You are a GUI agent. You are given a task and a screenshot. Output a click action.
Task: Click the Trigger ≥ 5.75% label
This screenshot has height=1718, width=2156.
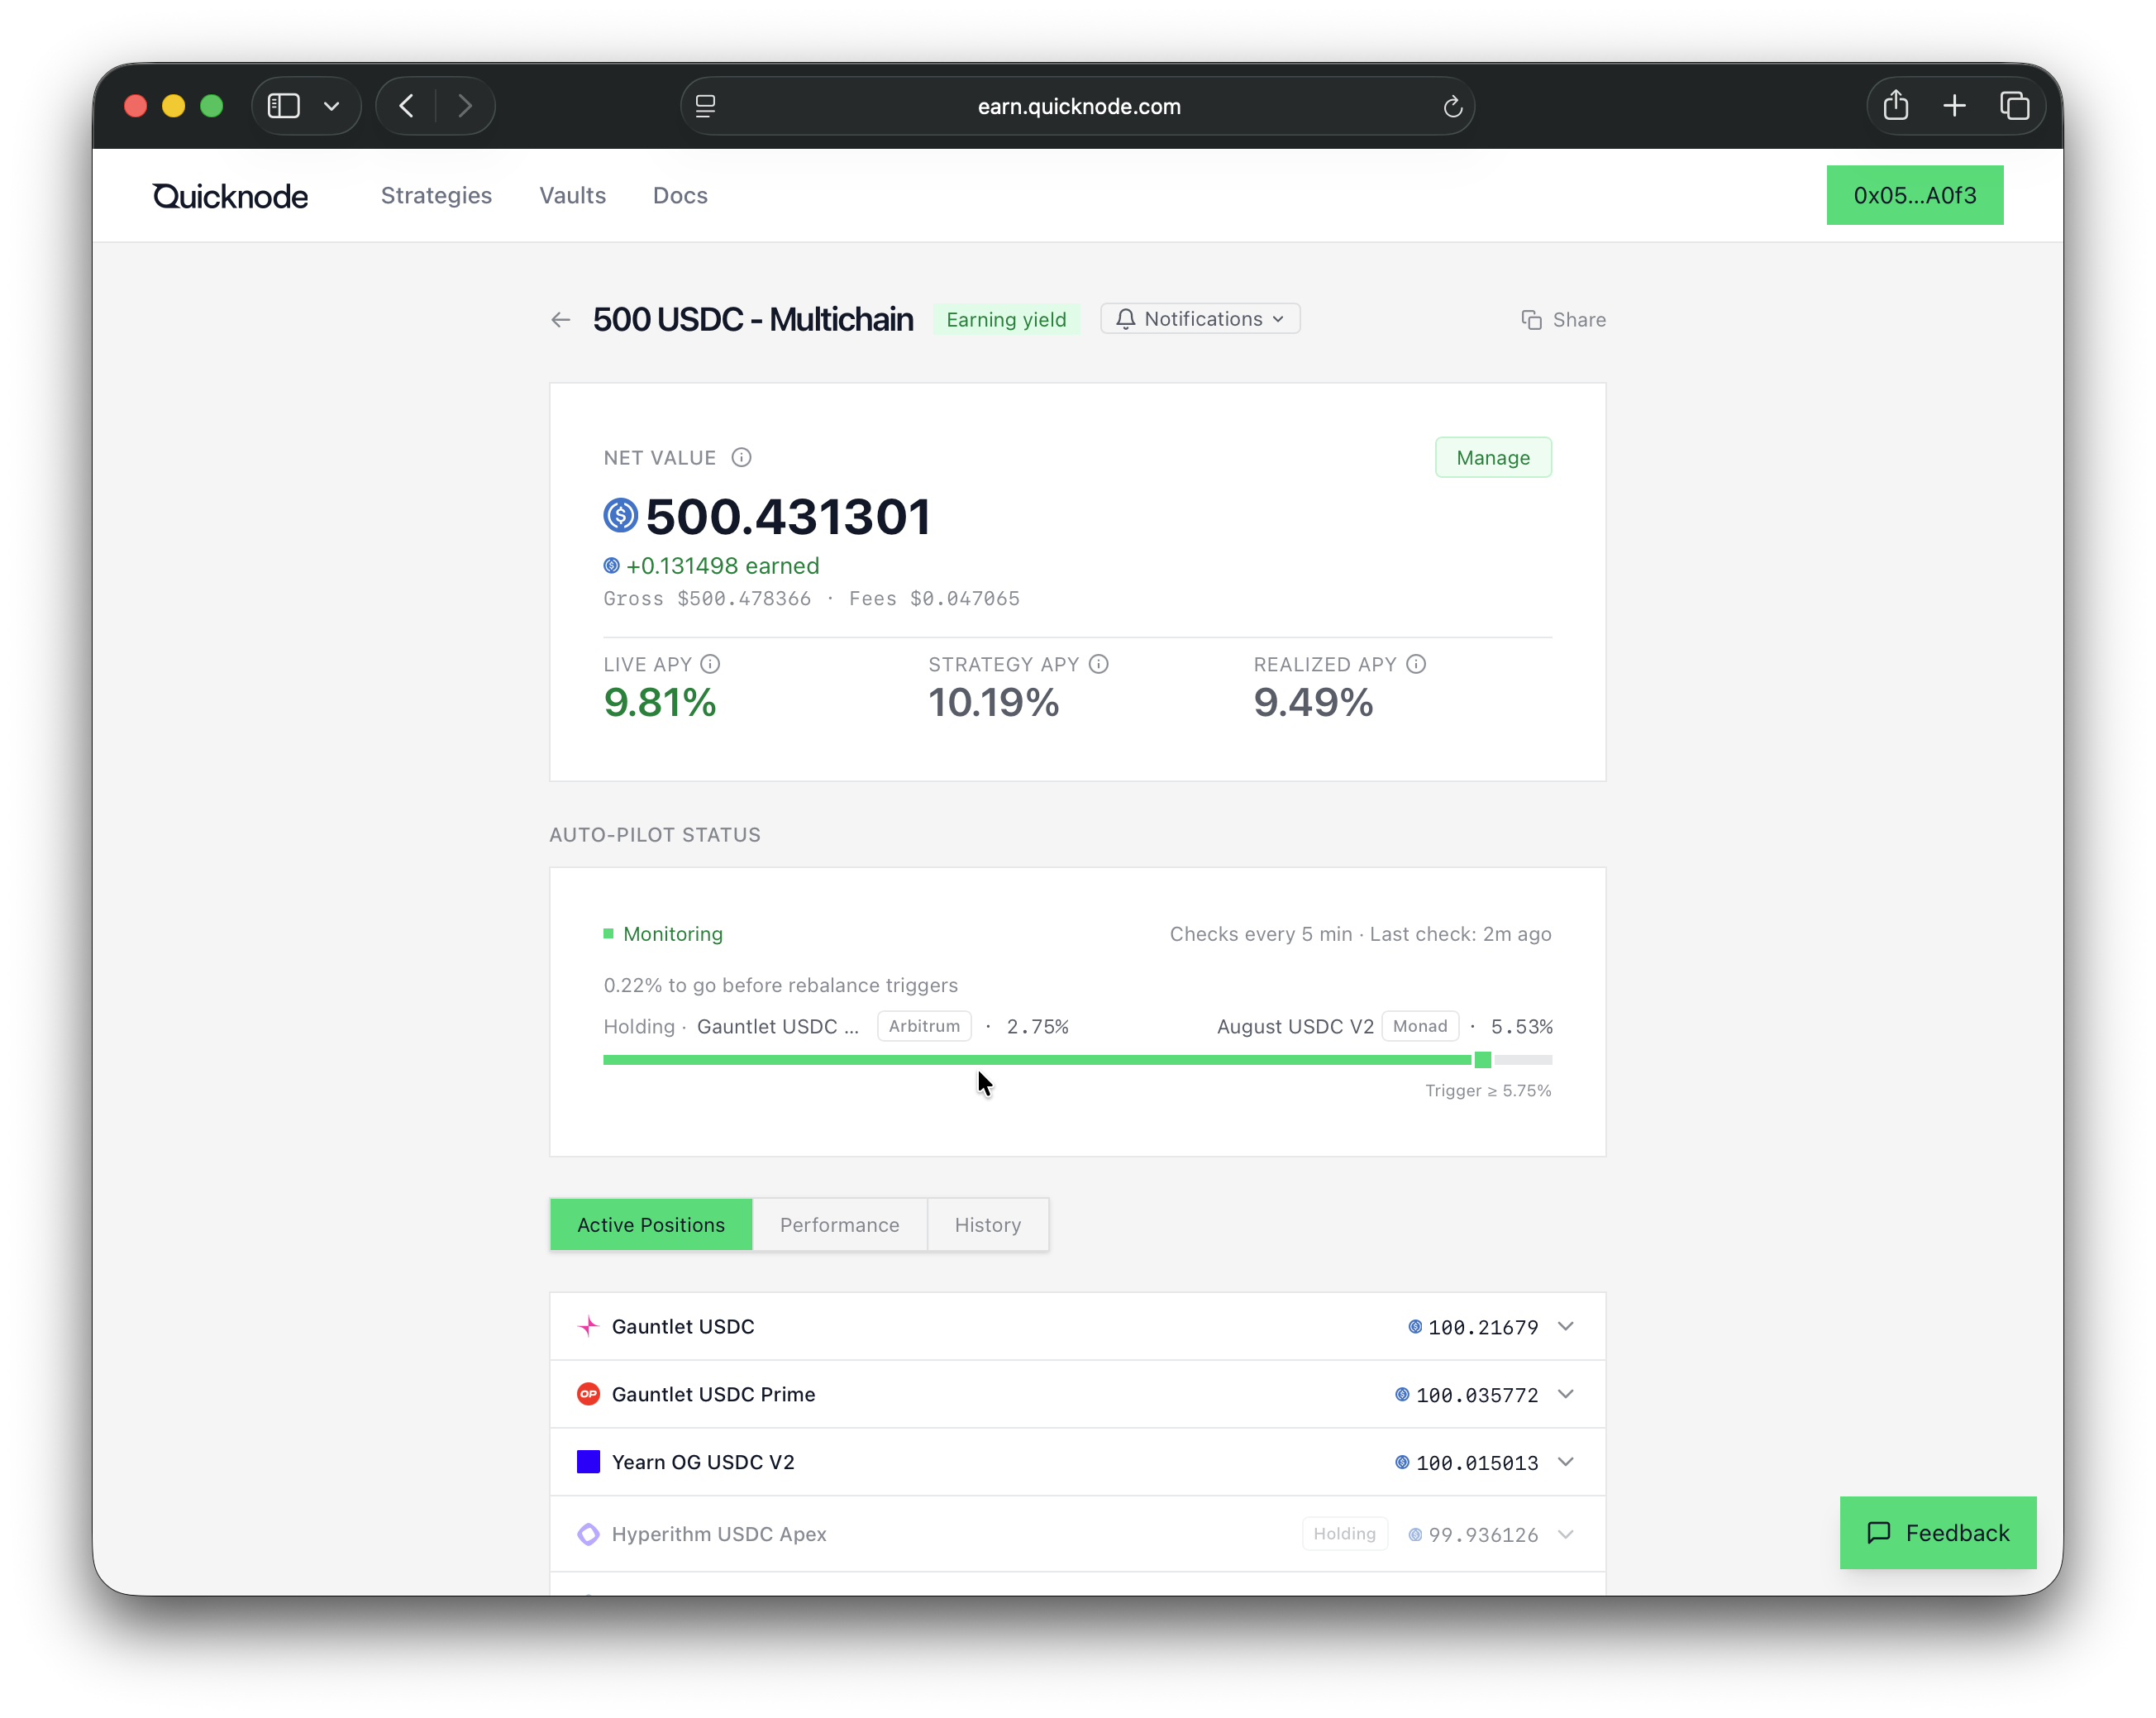(x=1488, y=1091)
